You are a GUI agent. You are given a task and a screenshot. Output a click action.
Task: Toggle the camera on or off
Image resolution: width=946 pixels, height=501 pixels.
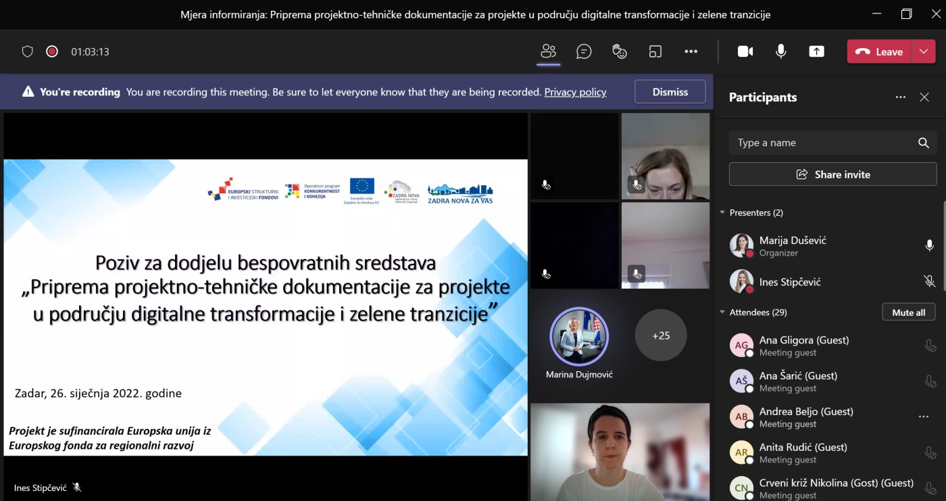(745, 51)
